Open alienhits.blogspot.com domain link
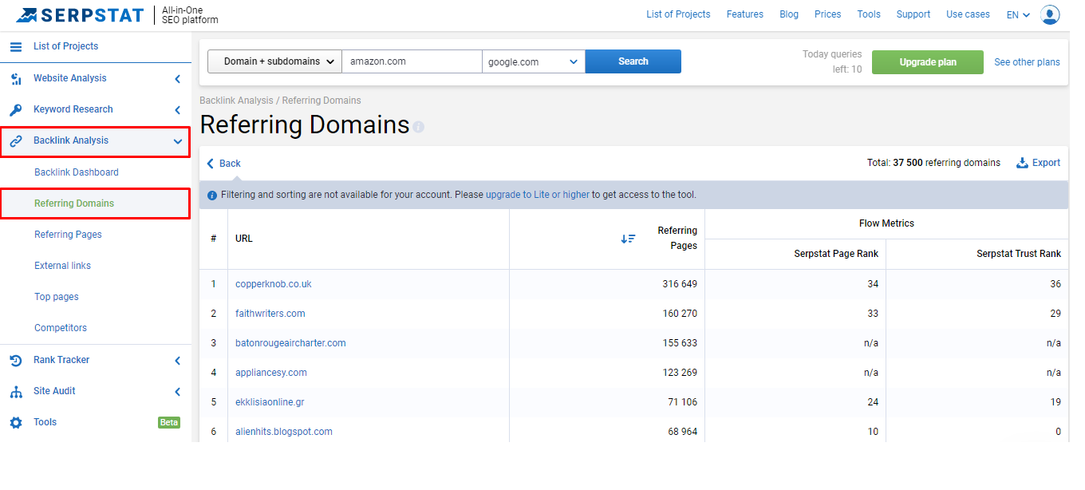Image resolution: width=1085 pixels, height=490 pixels. (x=284, y=432)
